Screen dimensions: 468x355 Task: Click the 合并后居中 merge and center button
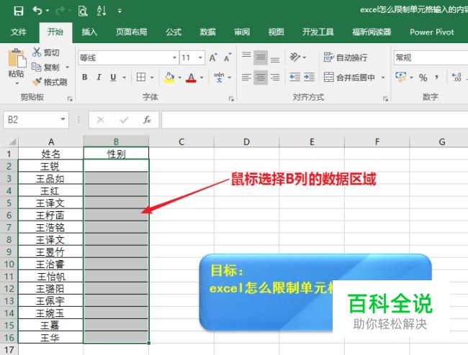[349, 78]
